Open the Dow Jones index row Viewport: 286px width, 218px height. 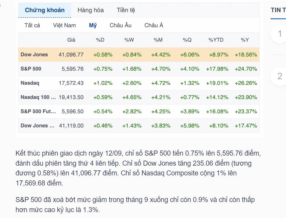(x=139, y=55)
